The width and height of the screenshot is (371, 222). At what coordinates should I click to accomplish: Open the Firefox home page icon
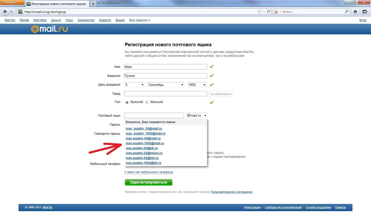[355, 12]
